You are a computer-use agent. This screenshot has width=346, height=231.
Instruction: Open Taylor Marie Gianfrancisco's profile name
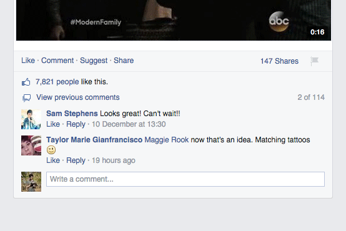click(x=94, y=140)
